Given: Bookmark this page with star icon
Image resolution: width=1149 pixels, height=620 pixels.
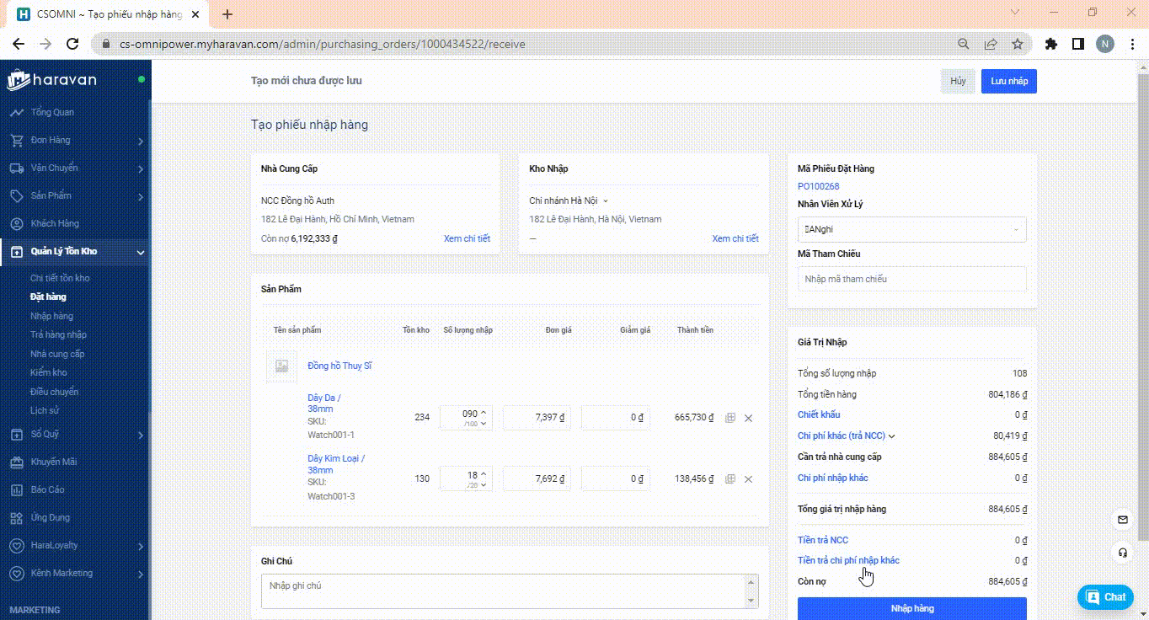Looking at the screenshot, I should 1018,44.
